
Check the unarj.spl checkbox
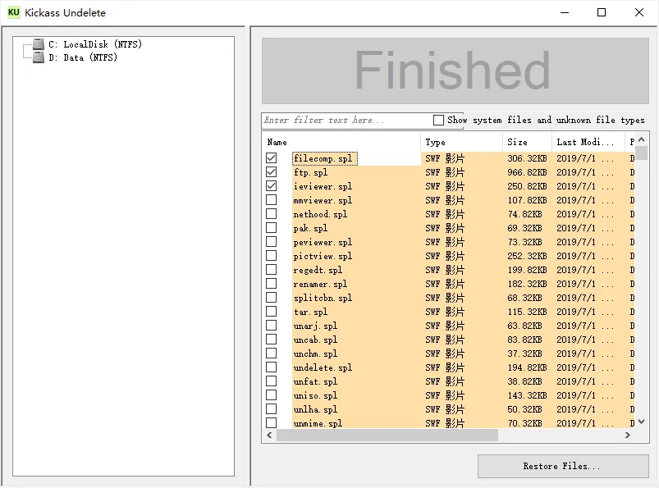point(272,325)
